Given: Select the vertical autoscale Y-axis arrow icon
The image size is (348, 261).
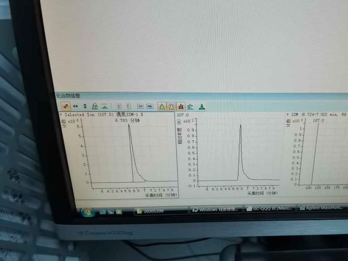Looking at the screenshot, I should 85,106.
